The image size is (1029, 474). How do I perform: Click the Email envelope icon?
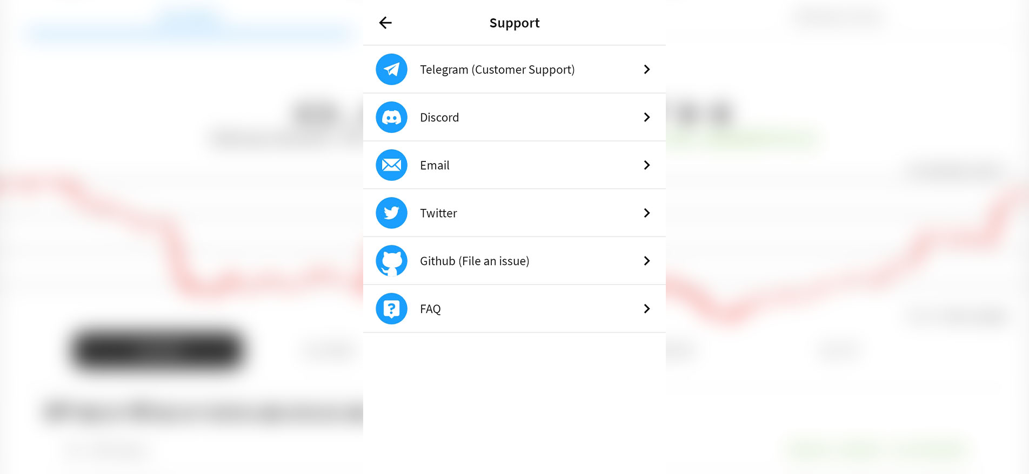click(x=391, y=165)
